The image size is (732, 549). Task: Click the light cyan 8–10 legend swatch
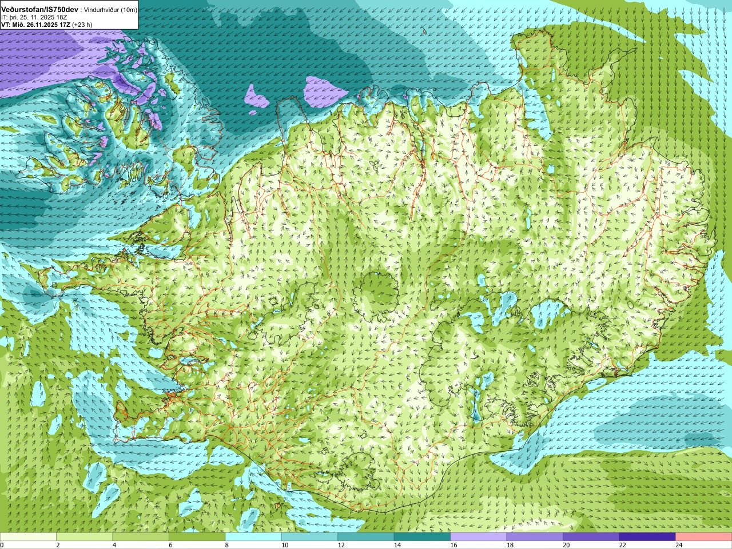pos(253,537)
